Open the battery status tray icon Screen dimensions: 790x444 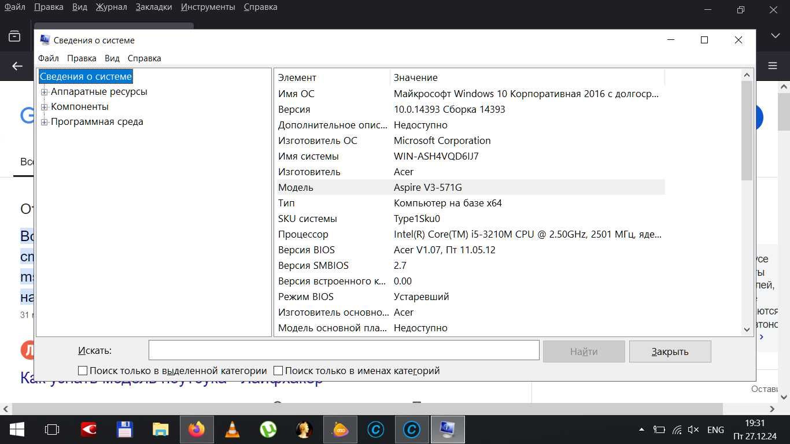(659, 430)
